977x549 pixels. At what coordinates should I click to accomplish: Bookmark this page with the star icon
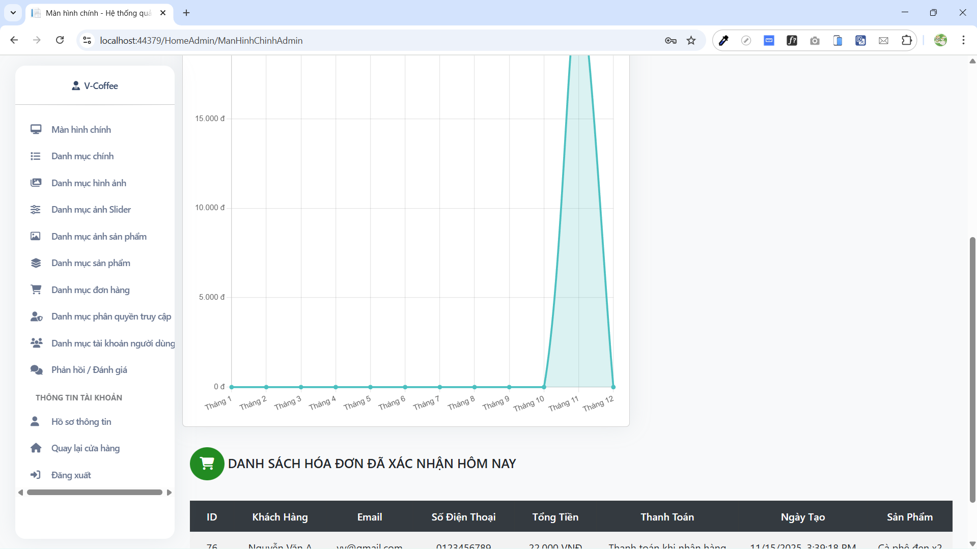click(691, 41)
